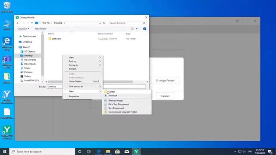Click the volume icon in system tray

point(244,152)
